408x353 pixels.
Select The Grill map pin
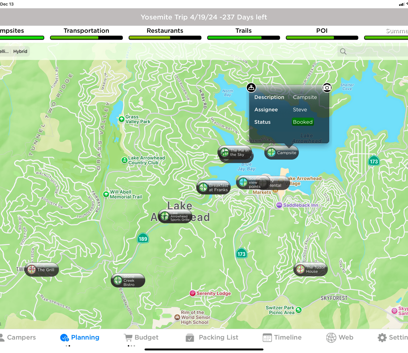coord(42,270)
